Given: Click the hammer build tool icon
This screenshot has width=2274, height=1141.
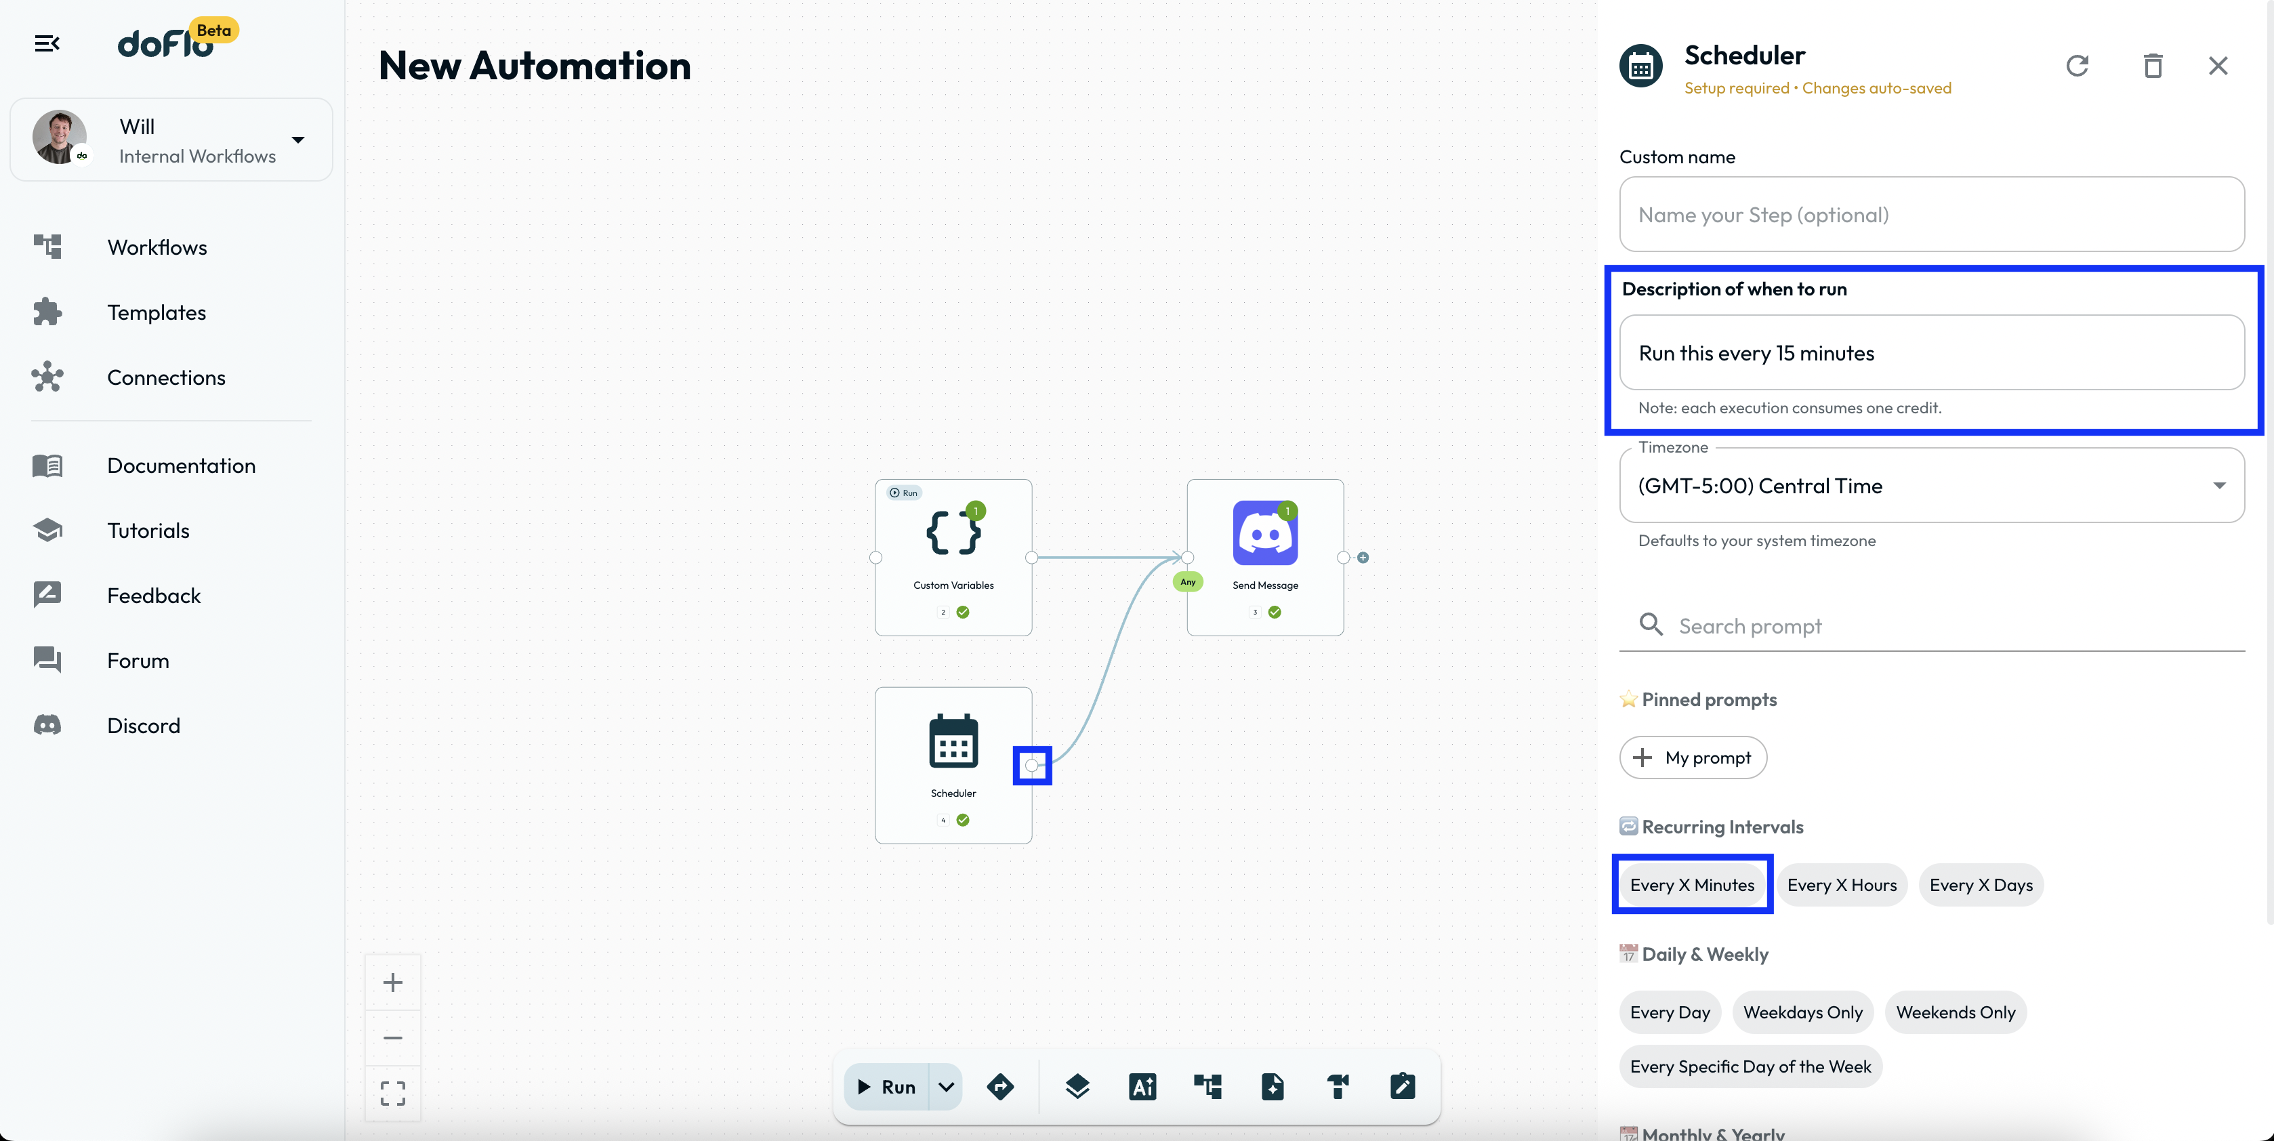Looking at the screenshot, I should click(1338, 1086).
